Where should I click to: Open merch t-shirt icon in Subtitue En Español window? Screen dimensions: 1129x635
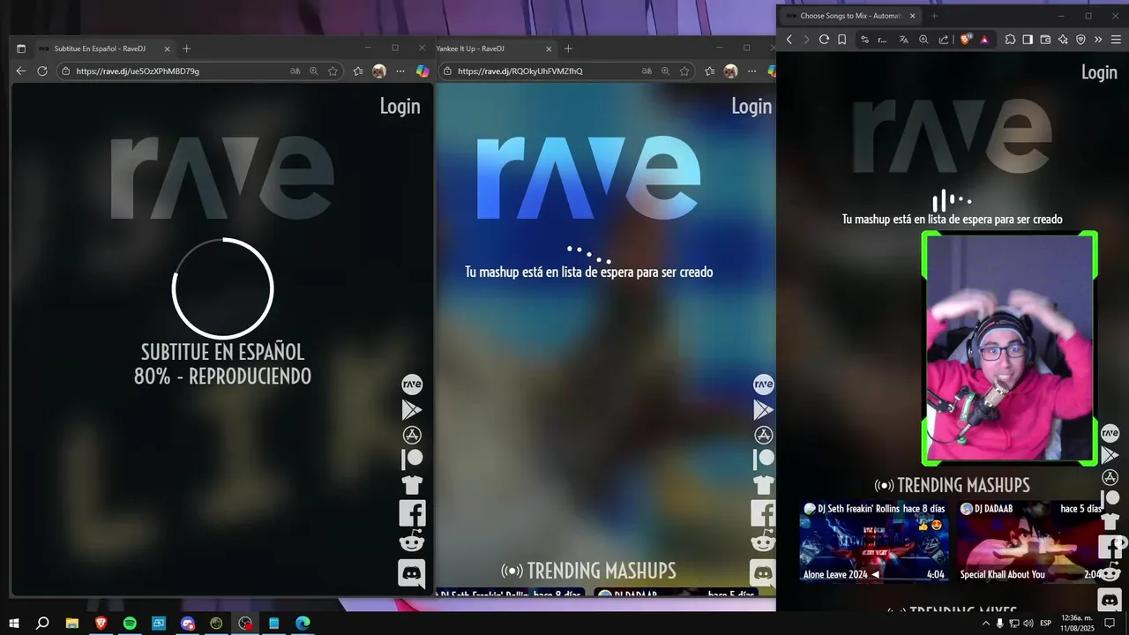(412, 484)
